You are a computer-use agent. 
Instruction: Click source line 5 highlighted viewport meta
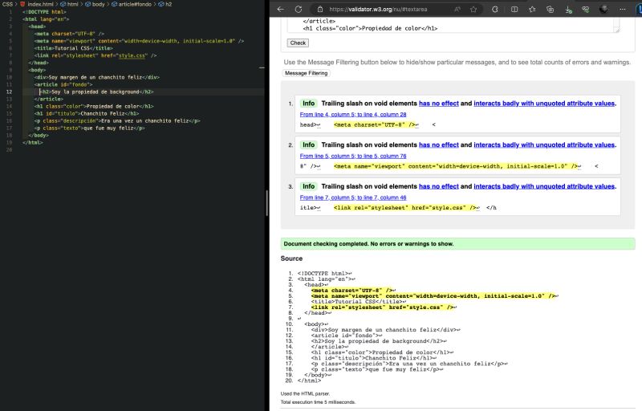pos(433,295)
